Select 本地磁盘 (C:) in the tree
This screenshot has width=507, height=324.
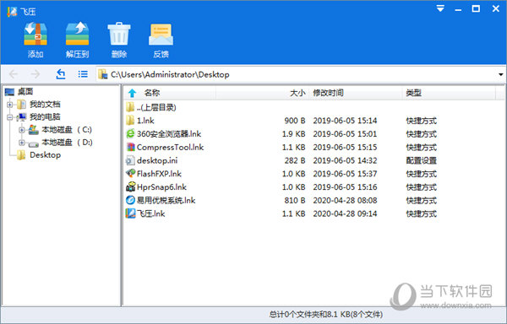[x=67, y=130]
